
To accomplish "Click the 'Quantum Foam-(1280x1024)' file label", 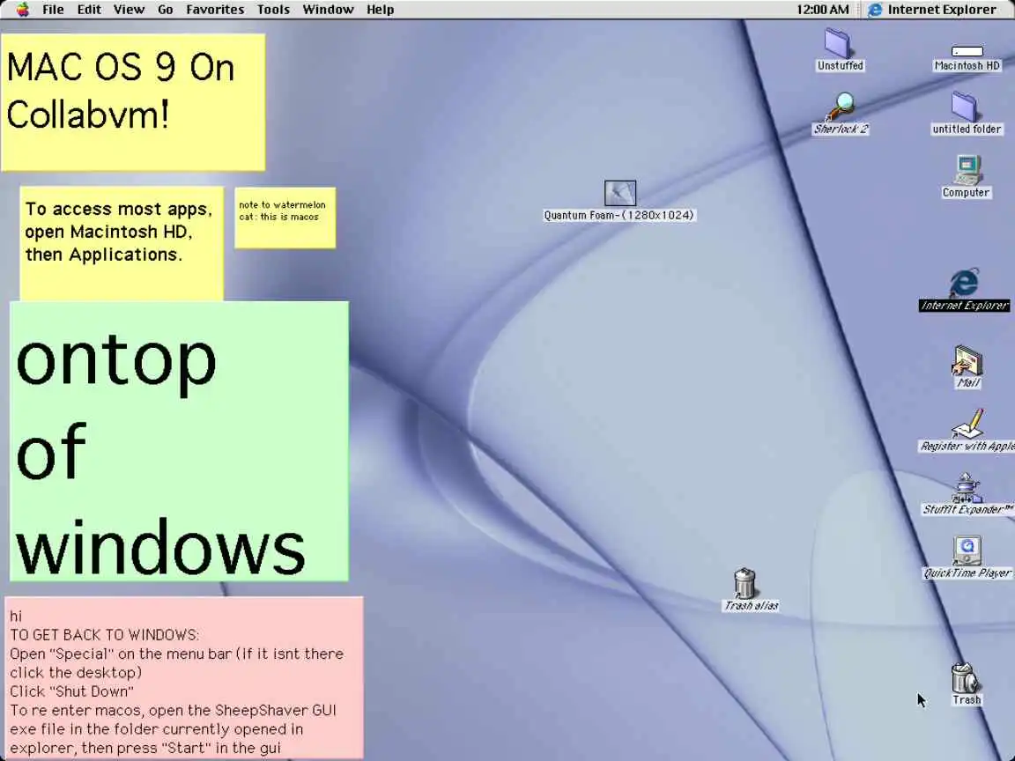I will click(619, 215).
